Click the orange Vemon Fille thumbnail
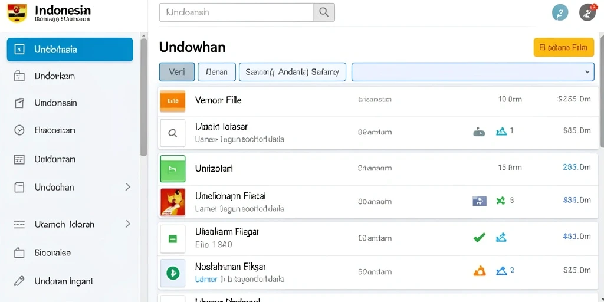This screenshot has width=604, height=302. 173,101
